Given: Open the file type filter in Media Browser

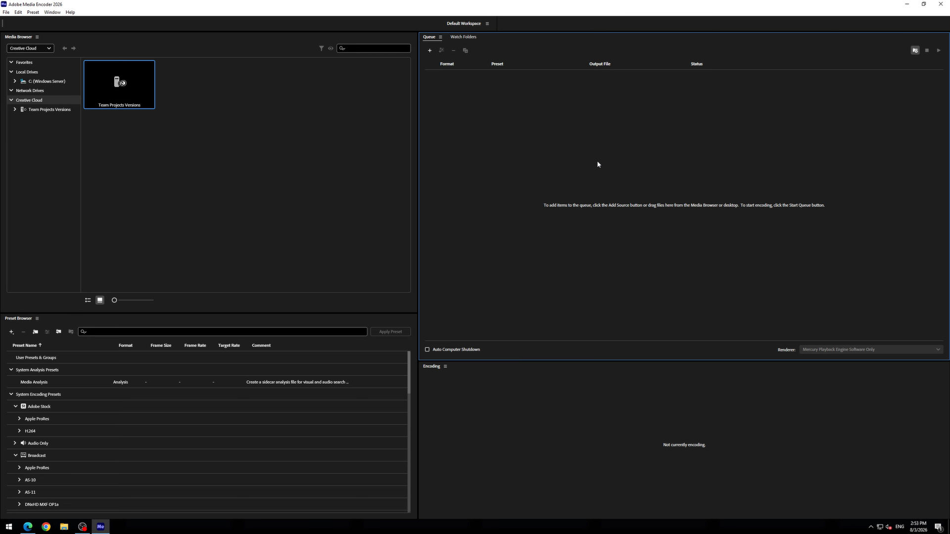Looking at the screenshot, I should [x=321, y=48].
